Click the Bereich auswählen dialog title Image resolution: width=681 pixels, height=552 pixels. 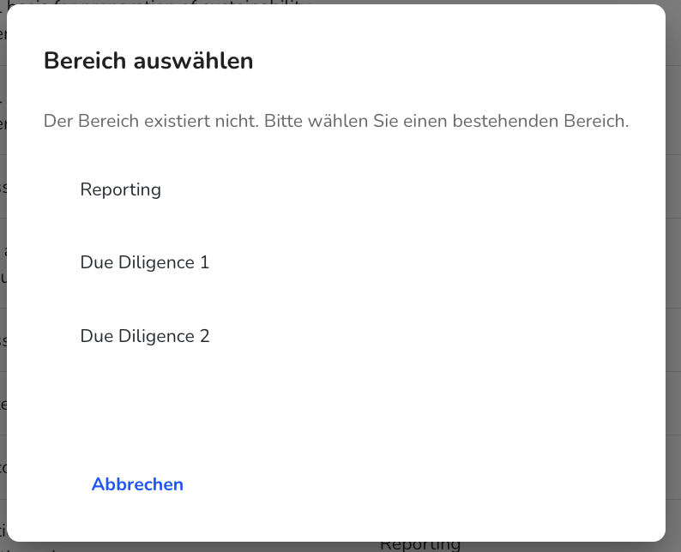tap(148, 60)
